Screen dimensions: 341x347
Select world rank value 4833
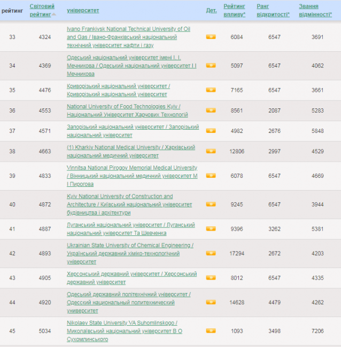pos(45,176)
